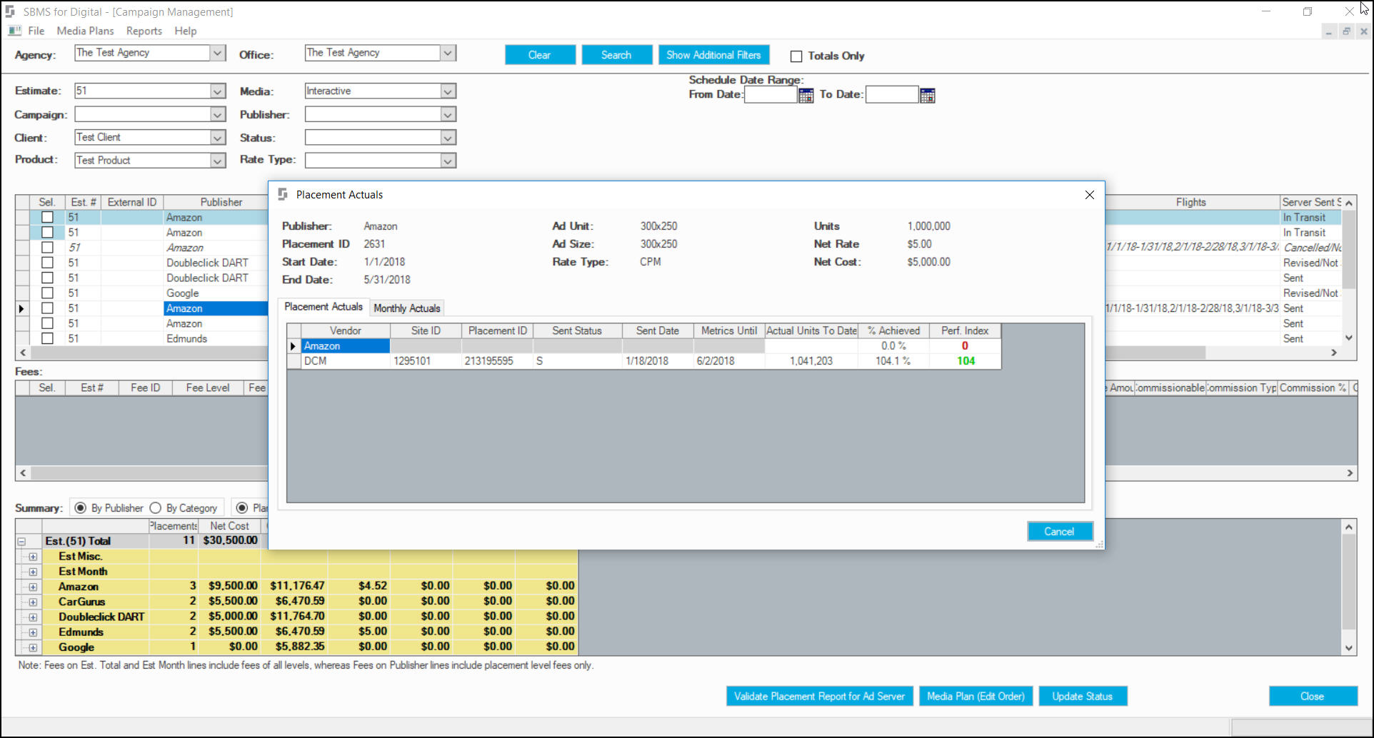Open the Rate Type dropdown
This screenshot has height=738, width=1374.
click(x=448, y=161)
